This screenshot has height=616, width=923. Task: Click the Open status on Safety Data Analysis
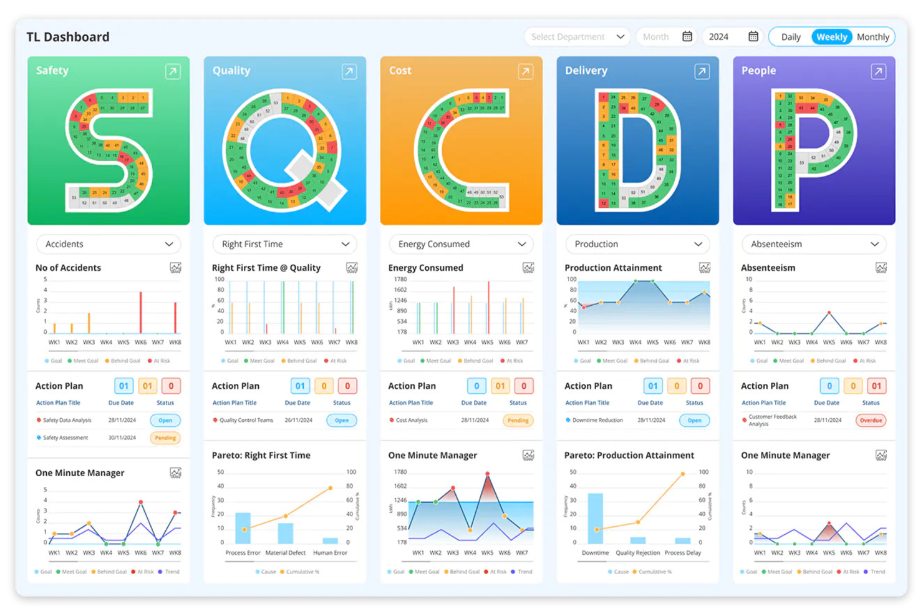(x=165, y=421)
